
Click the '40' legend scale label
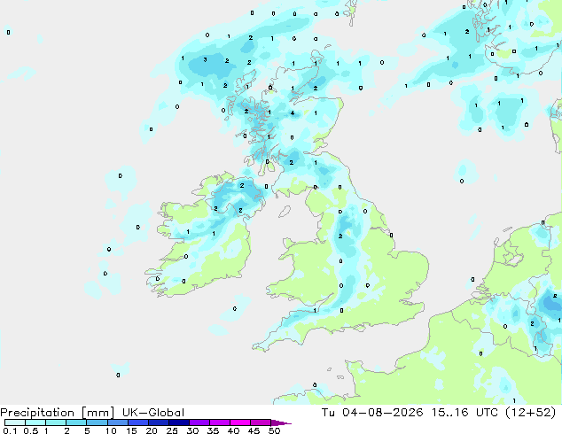point(233,430)
